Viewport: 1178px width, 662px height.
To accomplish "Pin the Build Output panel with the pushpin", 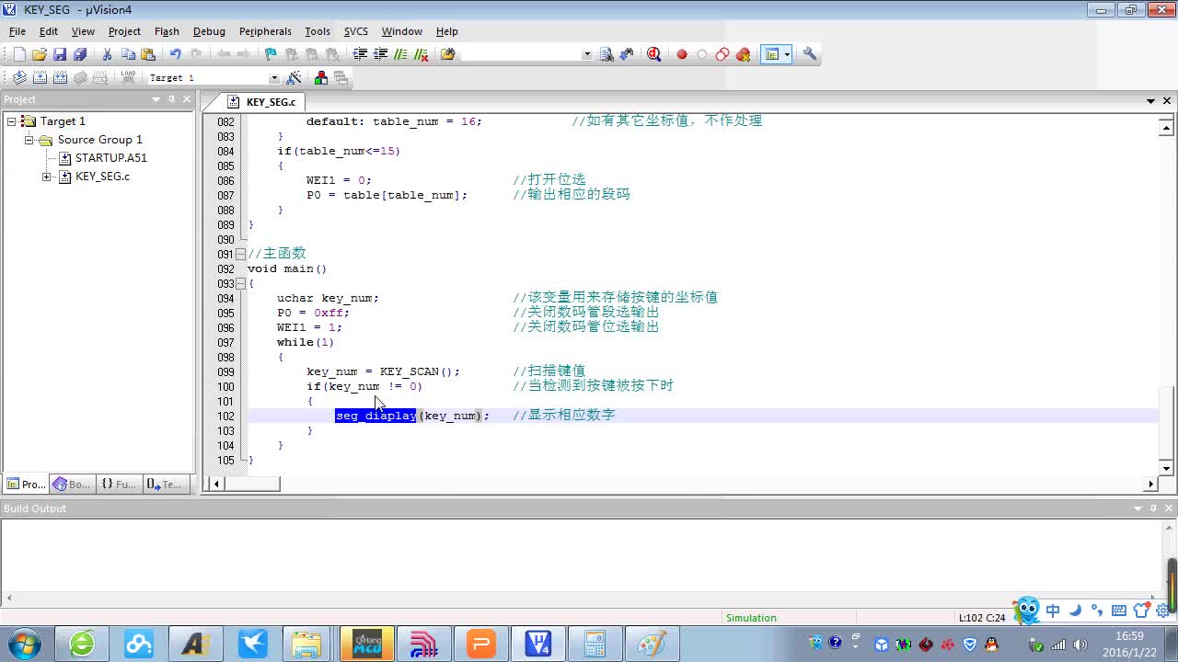I will click(x=1153, y=508).
